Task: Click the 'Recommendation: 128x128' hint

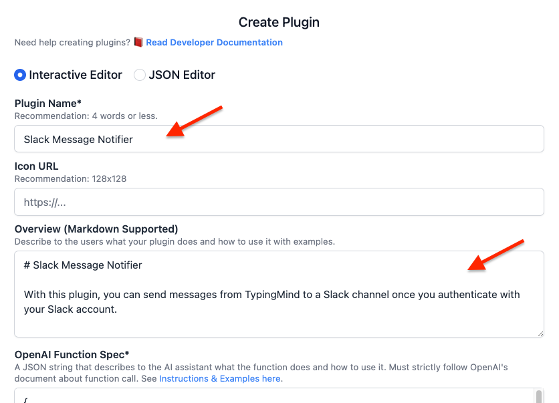Action: click(x=70, y=179)
